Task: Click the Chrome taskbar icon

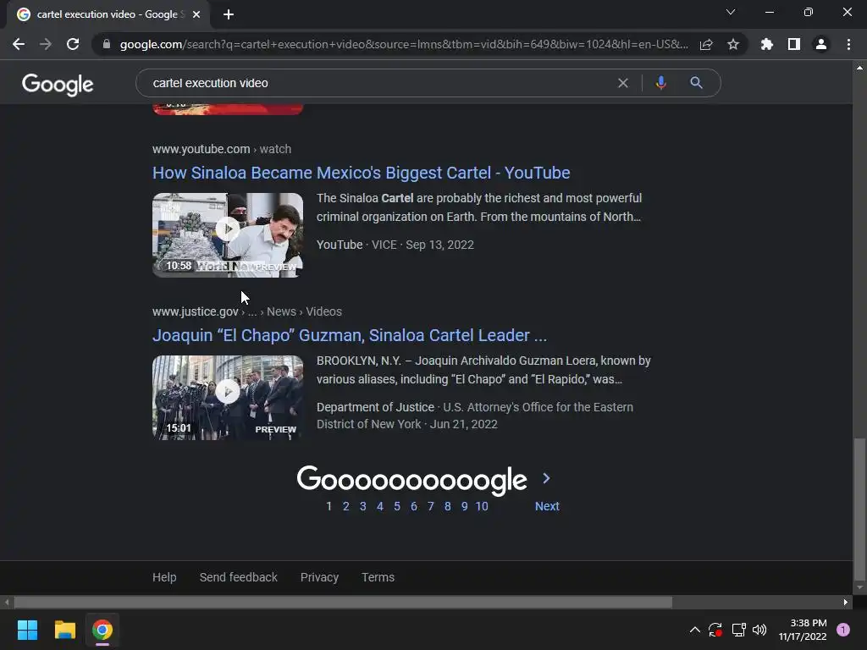Action: click(x=102, y=630)
